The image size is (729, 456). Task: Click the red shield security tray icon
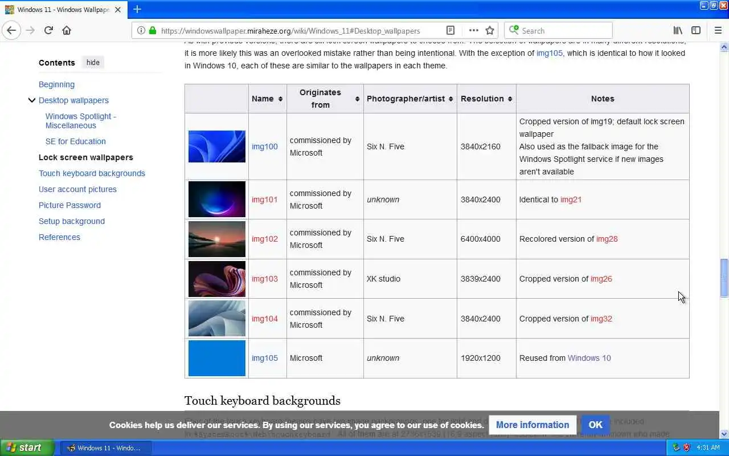(x=686, y=447)
